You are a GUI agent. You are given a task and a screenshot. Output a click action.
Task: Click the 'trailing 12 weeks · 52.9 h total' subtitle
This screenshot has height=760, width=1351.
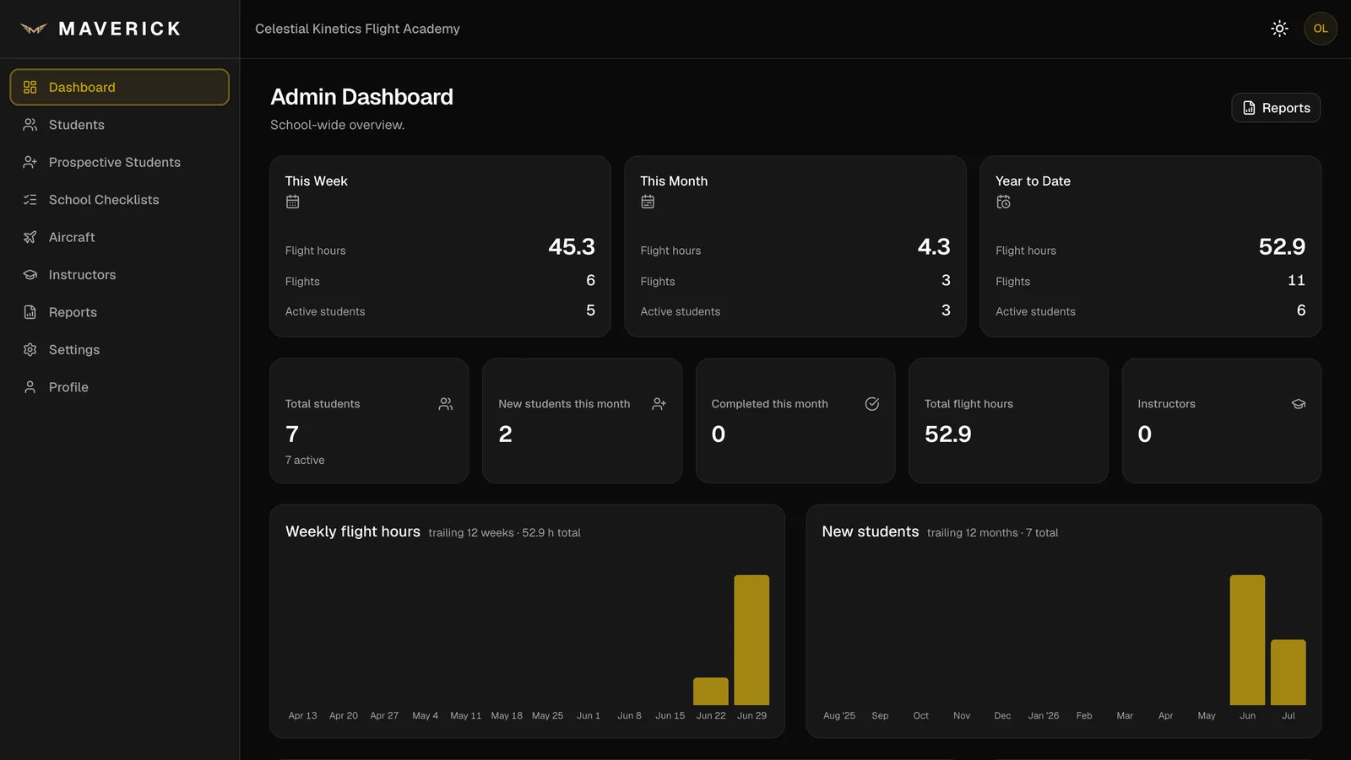(504, 533)
